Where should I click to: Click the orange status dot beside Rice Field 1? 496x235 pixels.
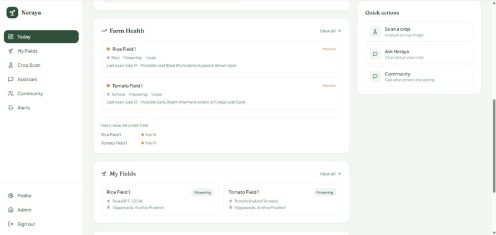[x=108, y=49]
